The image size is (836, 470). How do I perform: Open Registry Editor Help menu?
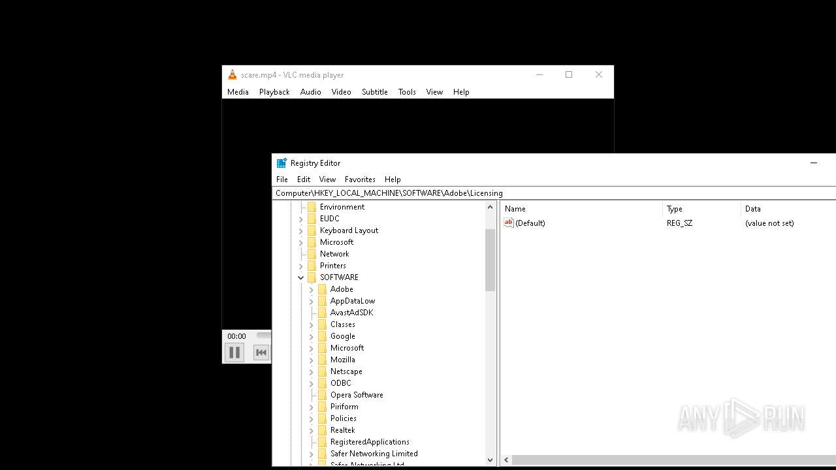pos(393,180)
